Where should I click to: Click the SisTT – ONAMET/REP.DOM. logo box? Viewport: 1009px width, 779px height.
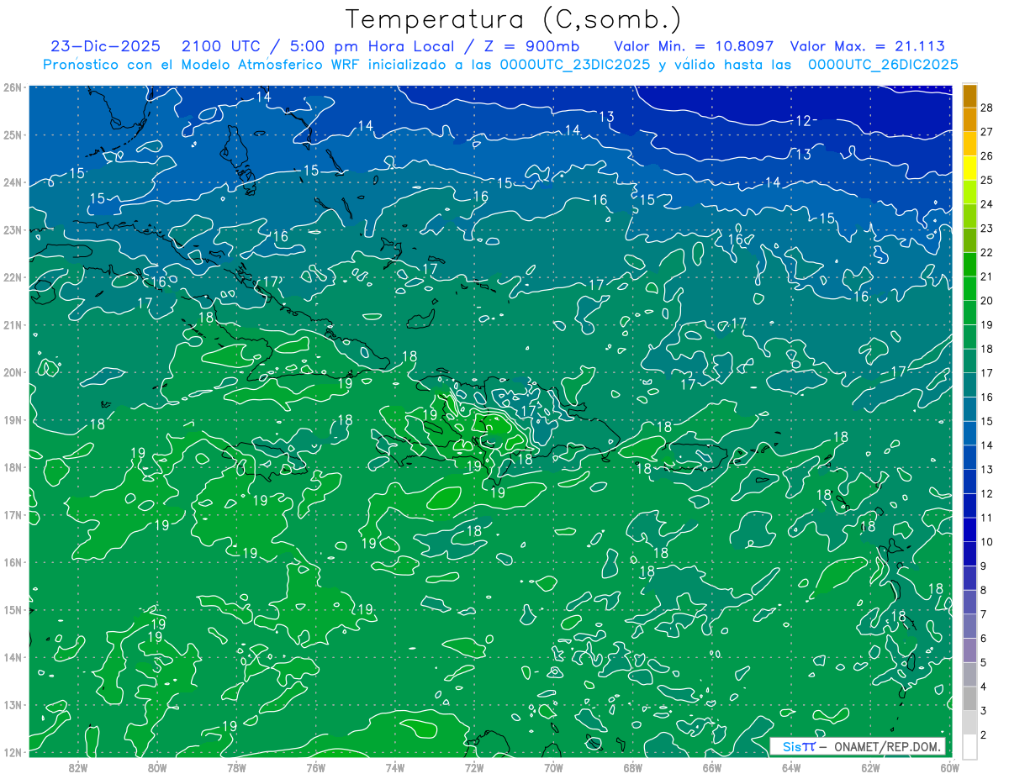coord(858,746)
